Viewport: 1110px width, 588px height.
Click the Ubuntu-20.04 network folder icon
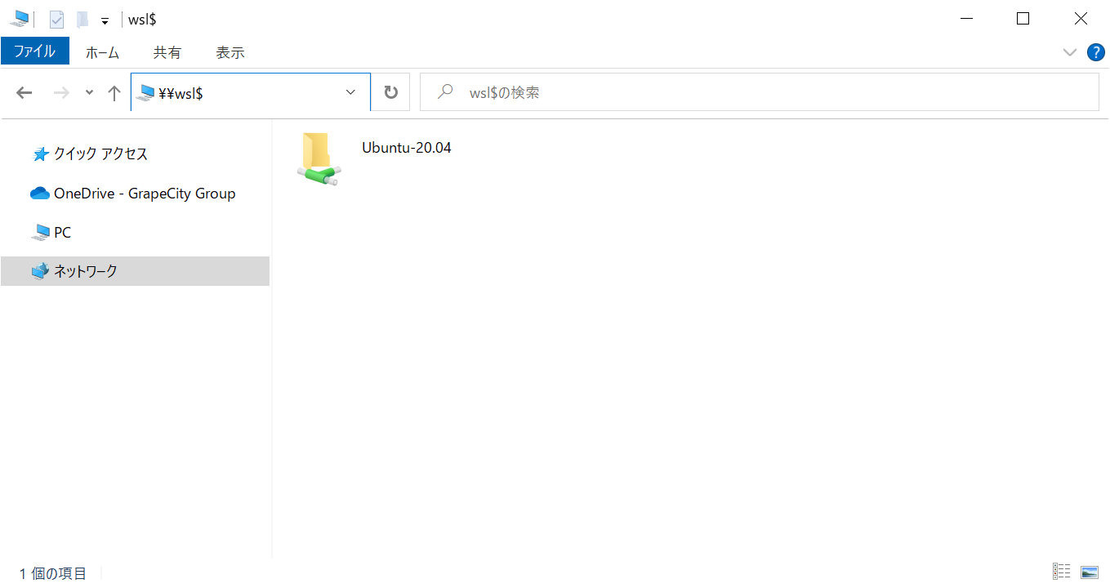pyautogui.click(x=319, y=158)
